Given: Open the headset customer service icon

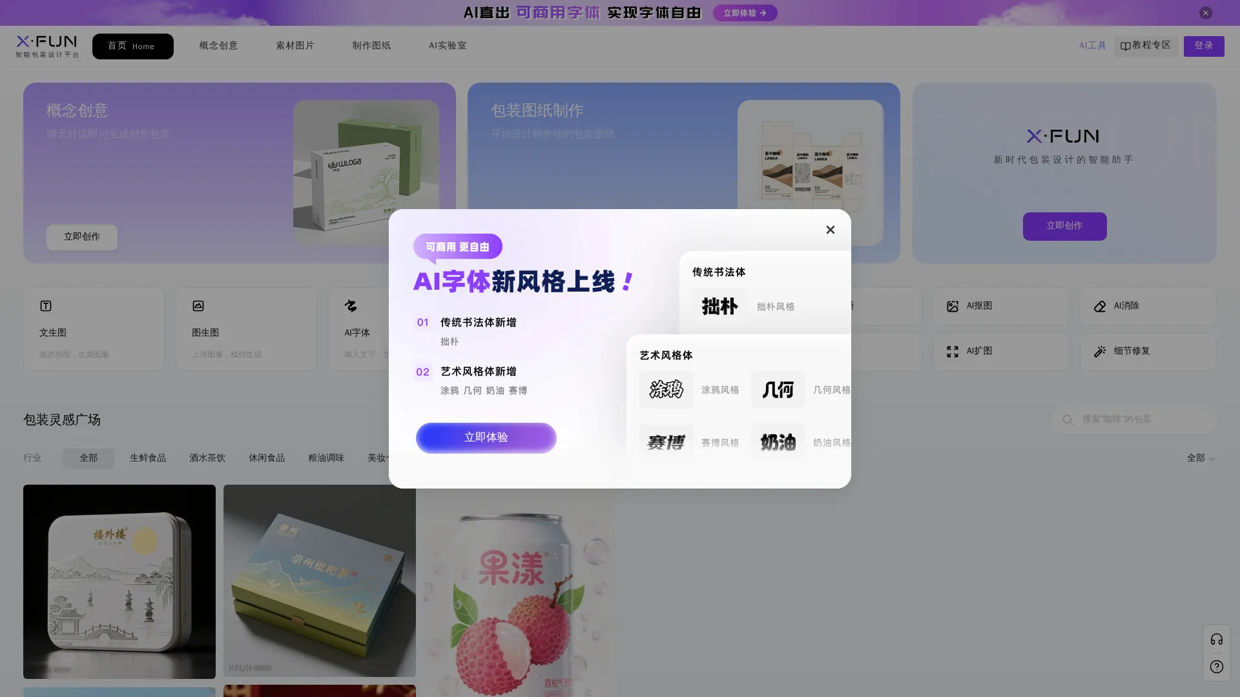Looking at the screenshot, I should (1217, 639).
